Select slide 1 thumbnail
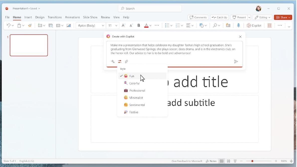The image size is (297, 167). coord(29,45)
